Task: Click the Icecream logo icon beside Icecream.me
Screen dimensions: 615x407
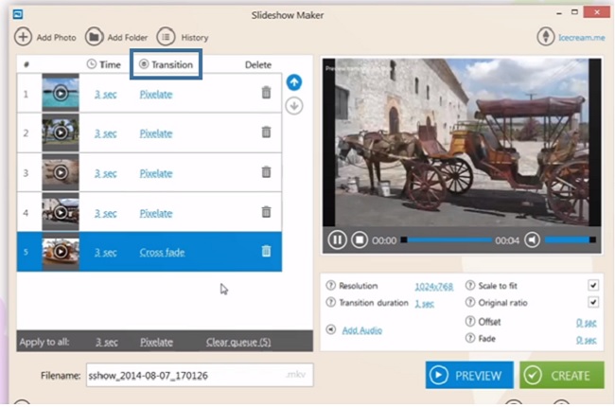Action: tap(546, 37)
